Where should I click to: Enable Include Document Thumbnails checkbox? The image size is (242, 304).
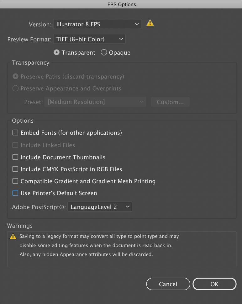(x=15, y=157)
